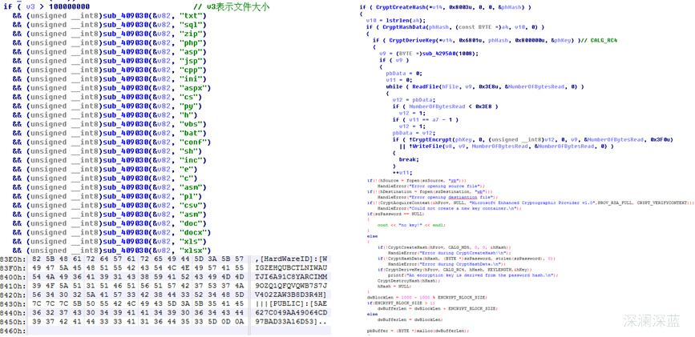Click the "jsp" extension string
The width and height of the screenshot is (695, 337).
point(193,61)
